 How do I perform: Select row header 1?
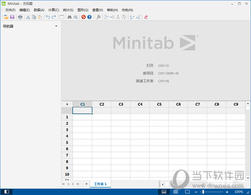[x=67, y=117]
